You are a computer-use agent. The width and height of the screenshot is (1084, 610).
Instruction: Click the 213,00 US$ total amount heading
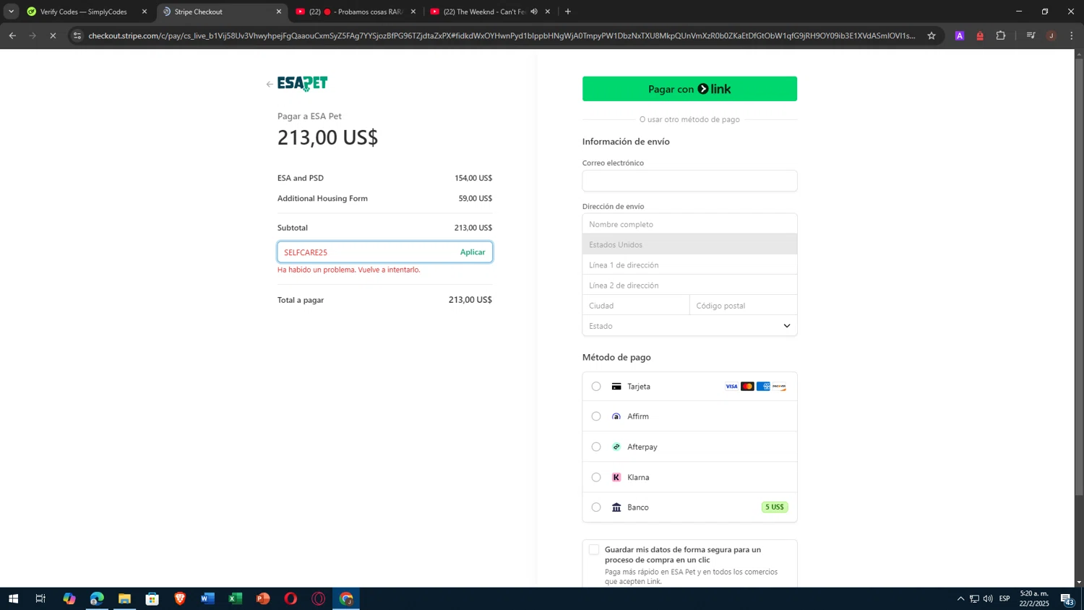pos(327,137)
